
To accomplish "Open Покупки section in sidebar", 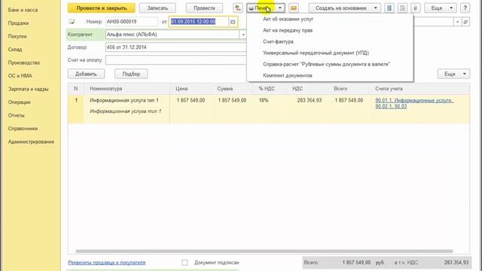I will click(17, 37).
